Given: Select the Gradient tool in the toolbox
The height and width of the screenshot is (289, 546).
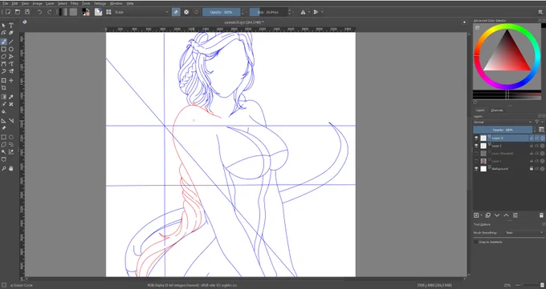Looking at the screenshot, I should [x=4, y=97].
